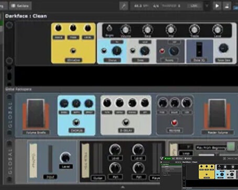Toggle the Chorus footswitch in amp panel
This screenshot has width=238, height=190.
104,51
